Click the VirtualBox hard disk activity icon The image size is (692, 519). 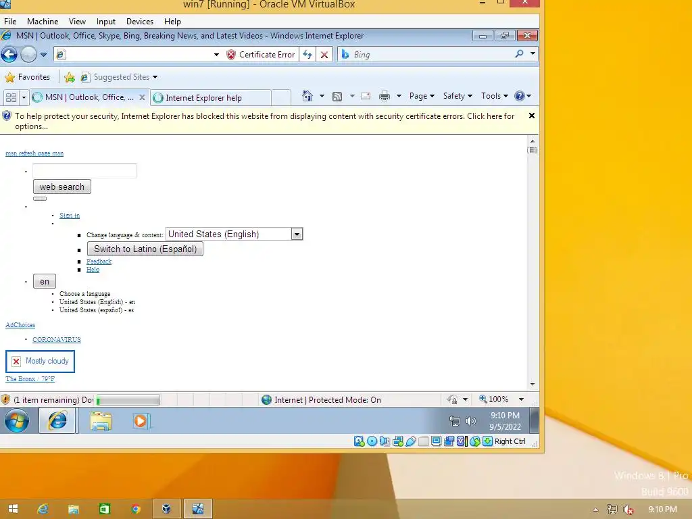[359, 441]
